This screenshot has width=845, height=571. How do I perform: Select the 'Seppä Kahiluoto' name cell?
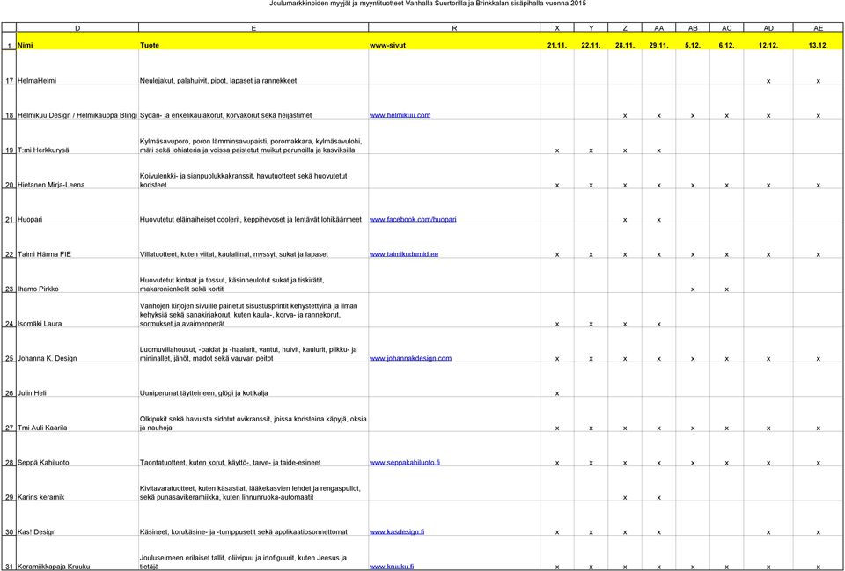77,450
